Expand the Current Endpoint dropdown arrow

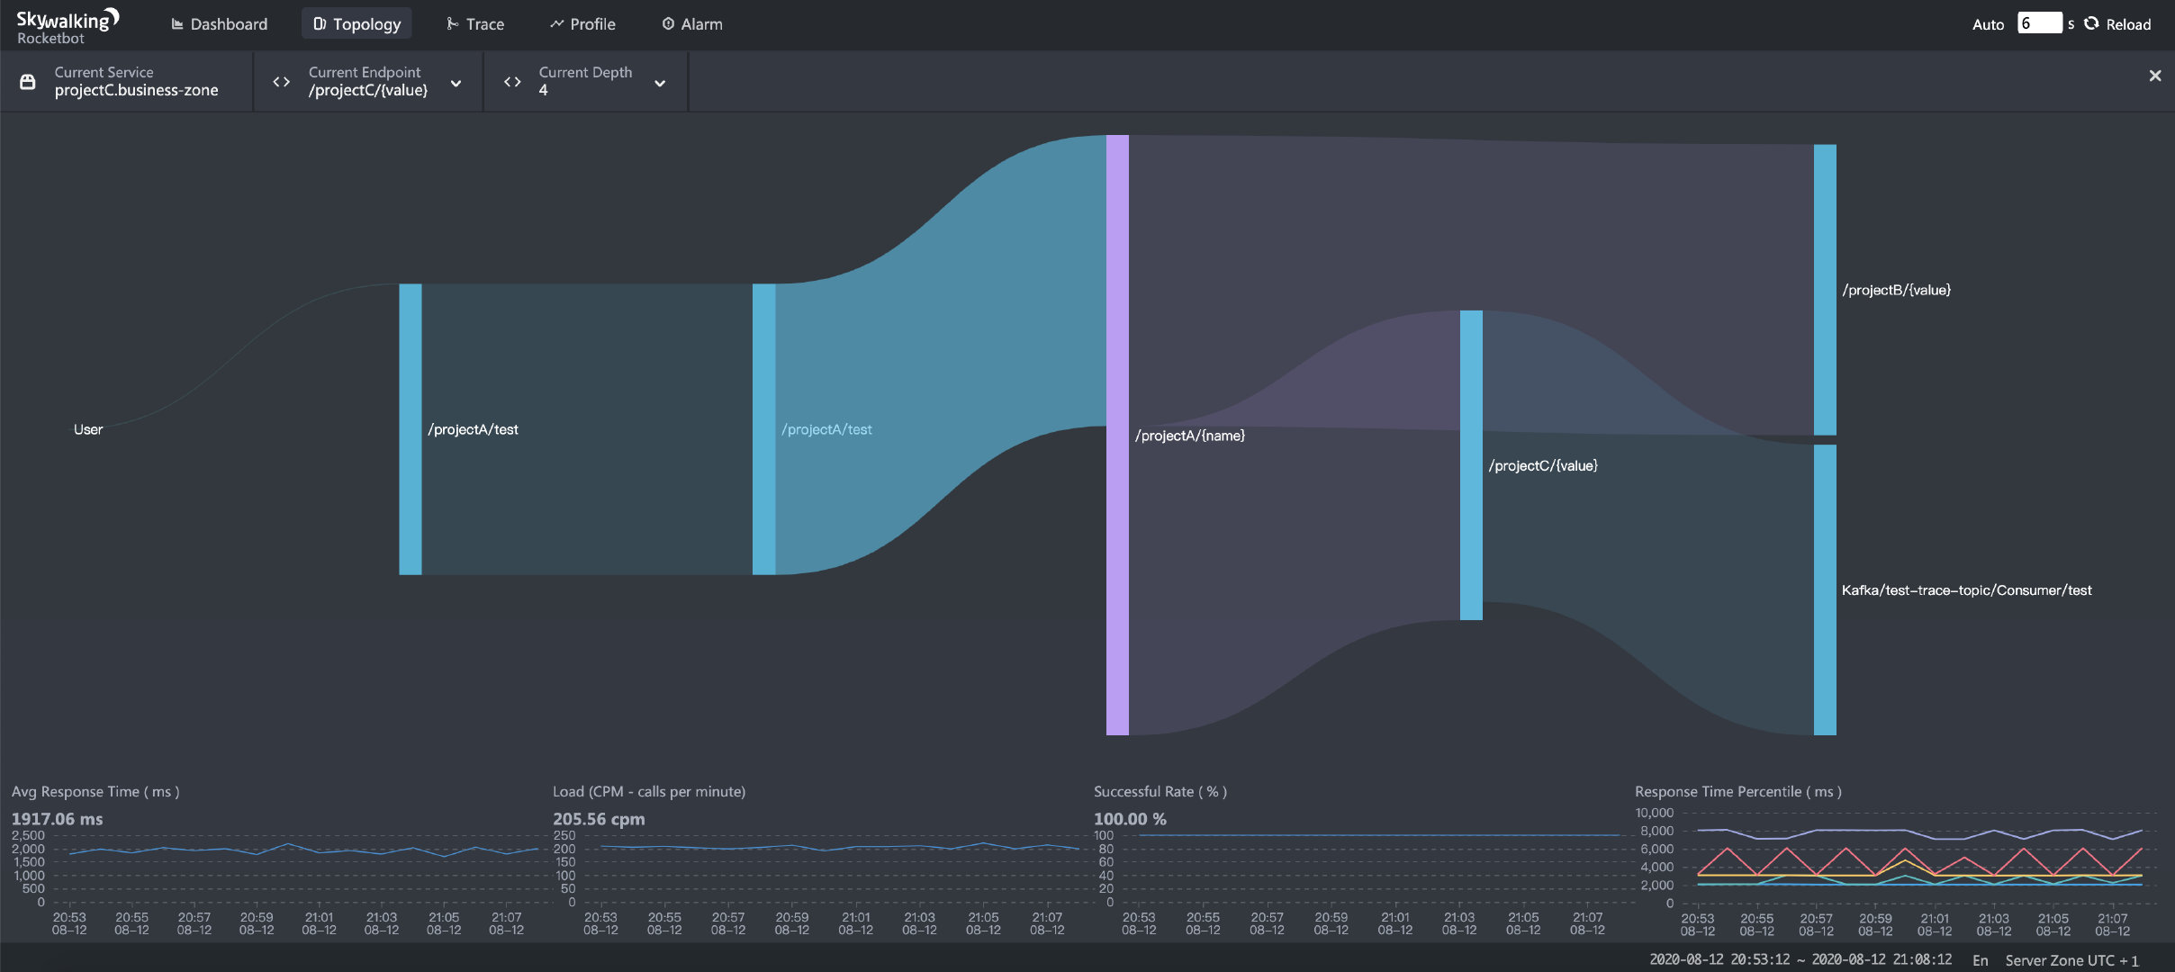456,84
